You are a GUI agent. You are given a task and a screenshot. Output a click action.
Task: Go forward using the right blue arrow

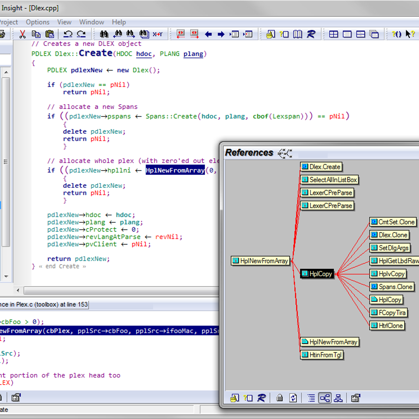pyautogui.click(x=221, y=34)
